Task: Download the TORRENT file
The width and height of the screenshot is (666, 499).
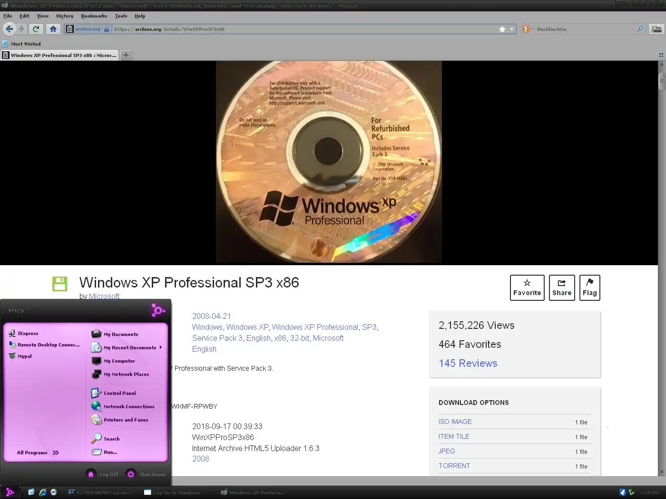Action: click(x=454, y=466)
